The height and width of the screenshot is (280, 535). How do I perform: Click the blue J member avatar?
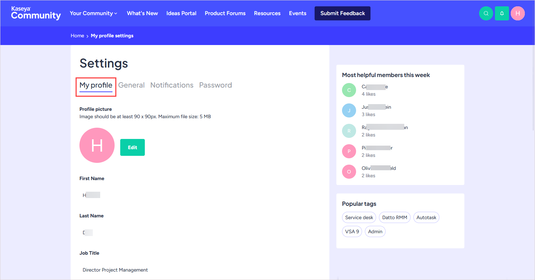(x=349, y=110)
